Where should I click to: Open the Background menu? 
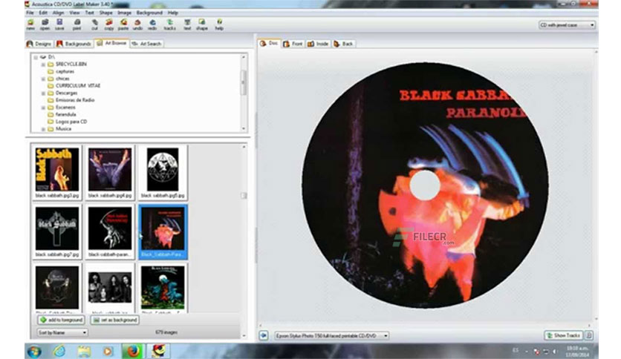click(149, 13)
